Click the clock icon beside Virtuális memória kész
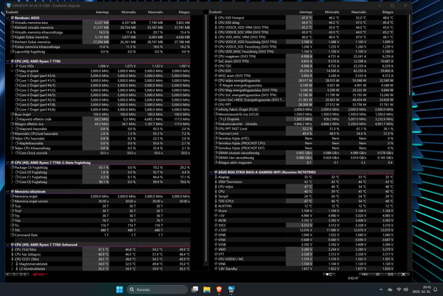 coord(12,23)
